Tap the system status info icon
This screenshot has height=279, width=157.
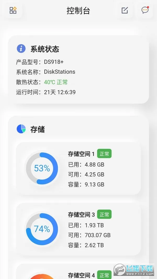[x=21, y=49]
